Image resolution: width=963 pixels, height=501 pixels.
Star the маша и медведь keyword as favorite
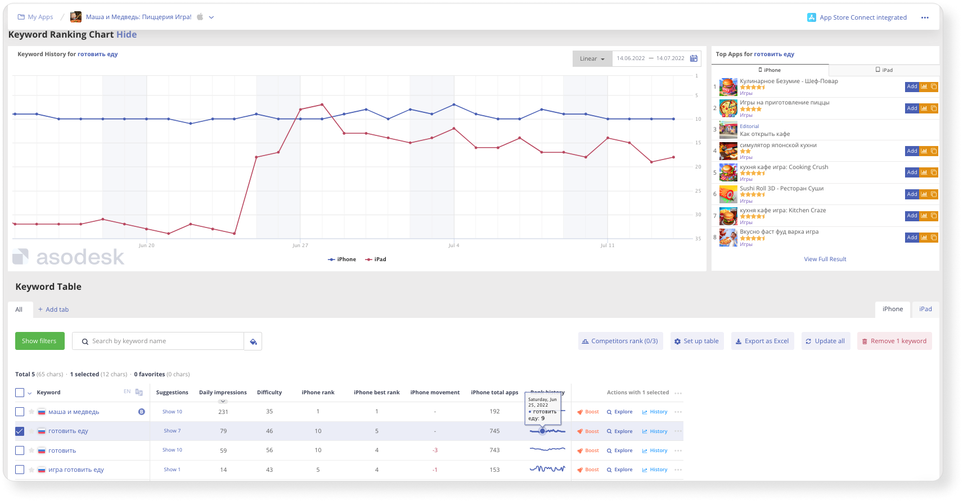pyautogui.click(x=31, y=412)
